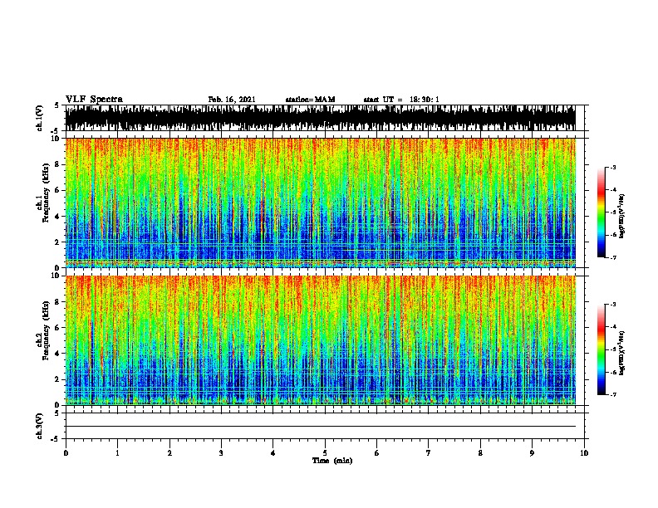
Task: Click the "4" tick on ch.1 frequency axis
Action: 58,217
